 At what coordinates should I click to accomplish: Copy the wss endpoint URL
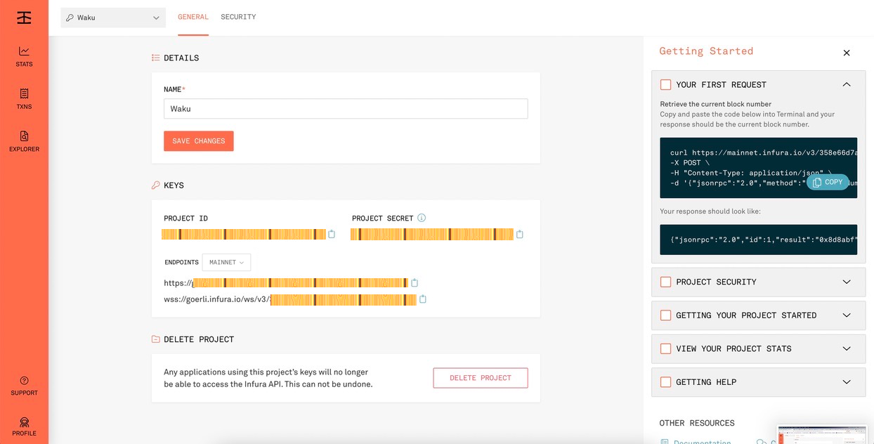point(423,299)
